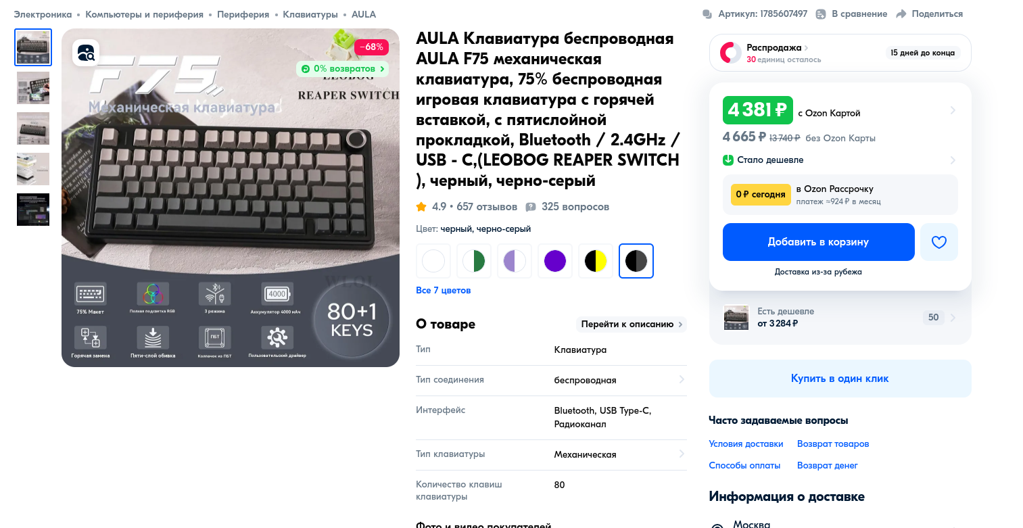Viewport: 1023px width, 528px height.
Task: Click the compare icon next to В сравнение
Action: (x=821, y=14)
